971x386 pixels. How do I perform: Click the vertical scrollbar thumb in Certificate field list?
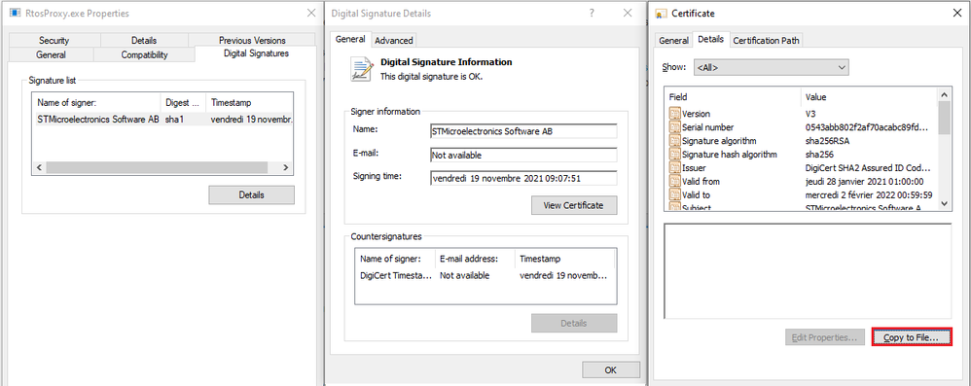click(x=945, y=118)
